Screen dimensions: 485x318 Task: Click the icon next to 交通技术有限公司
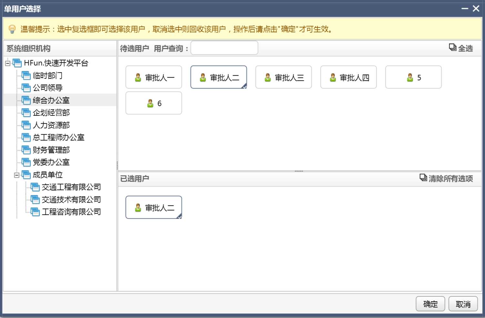[x=35, y=199]
